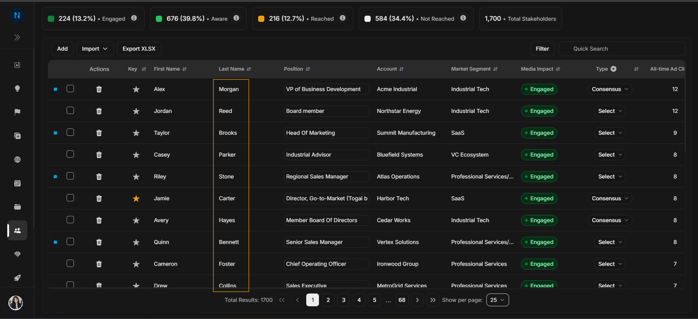Sort table by Media Impact column
Screen dimensions: 698x319
(x=558, y=69)
